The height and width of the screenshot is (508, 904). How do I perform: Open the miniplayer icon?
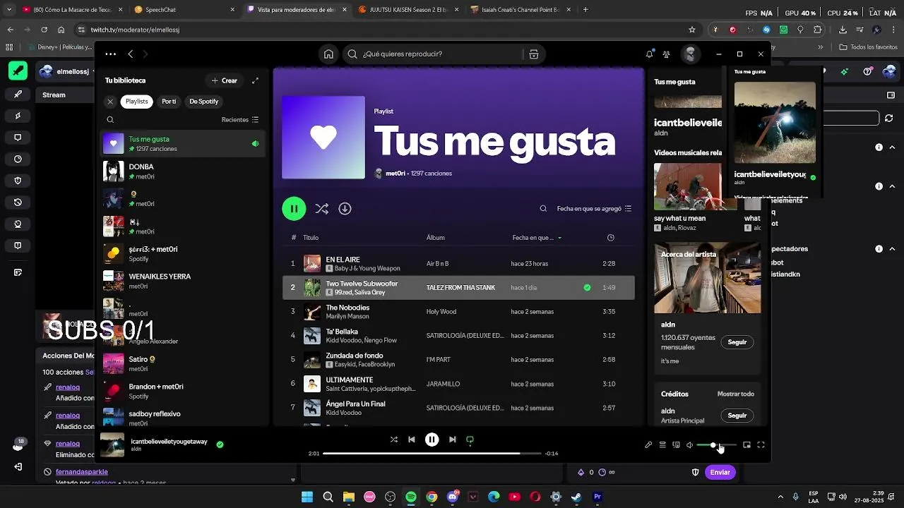[747, 445]
